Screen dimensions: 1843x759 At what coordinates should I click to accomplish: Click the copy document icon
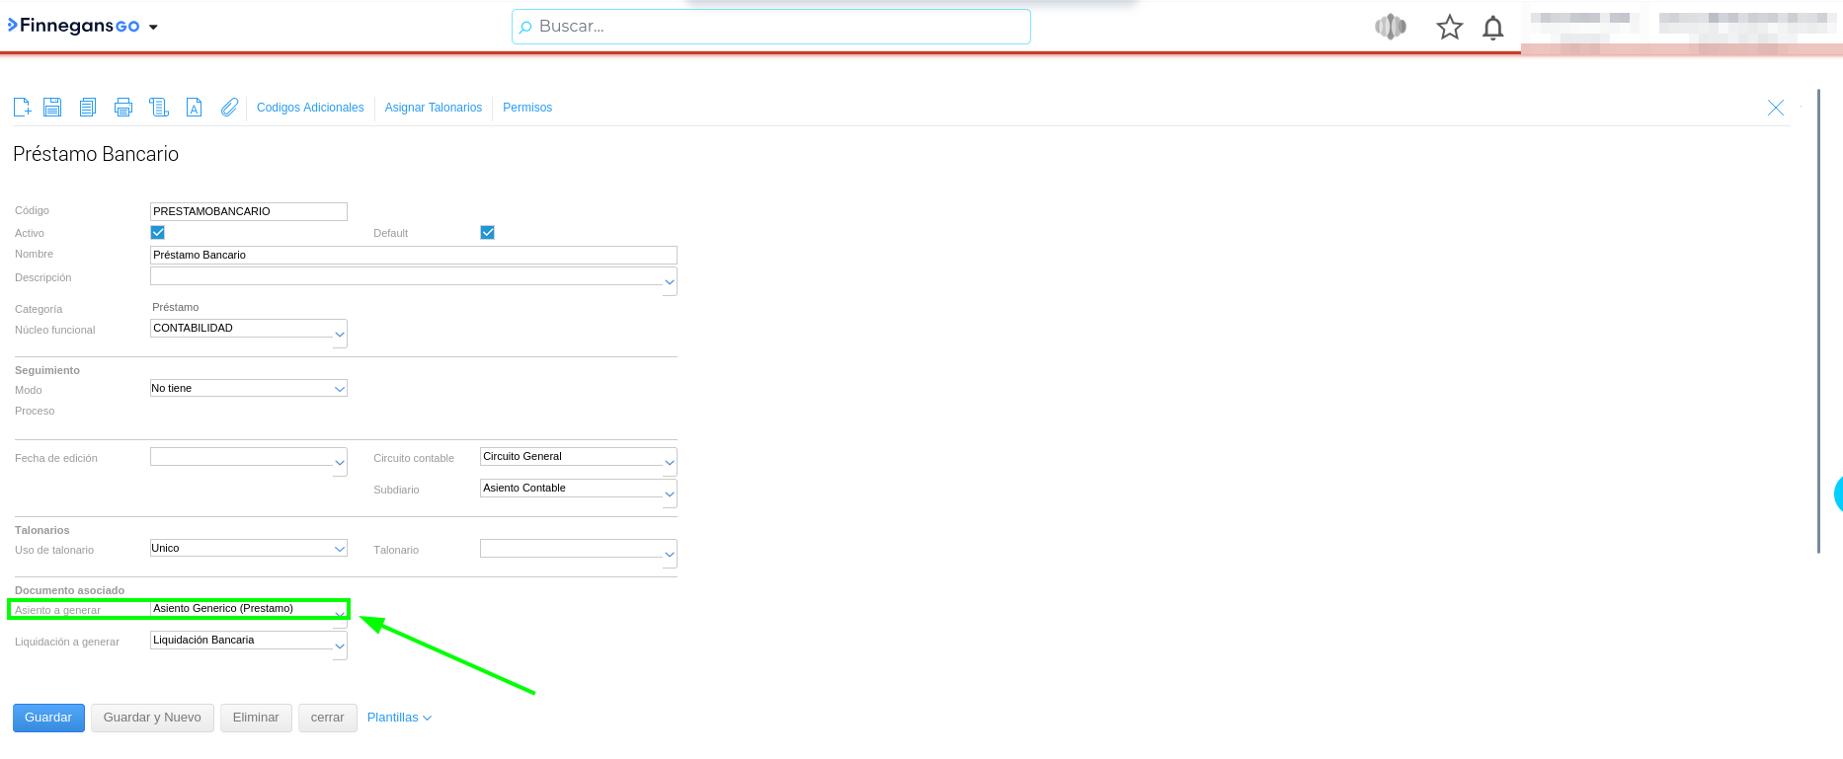(88, 108)
